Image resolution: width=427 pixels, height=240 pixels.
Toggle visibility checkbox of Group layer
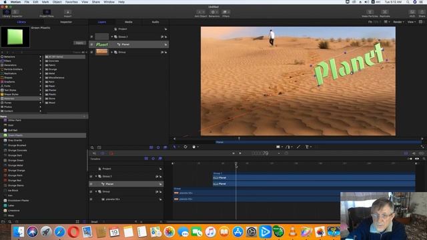click(92, 52)
